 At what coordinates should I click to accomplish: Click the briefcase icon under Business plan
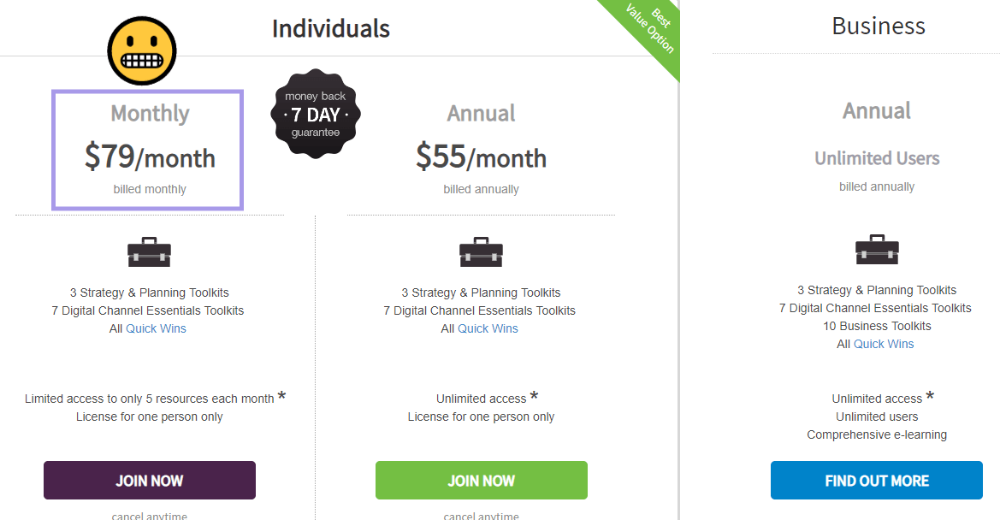(x=877, y=249)
